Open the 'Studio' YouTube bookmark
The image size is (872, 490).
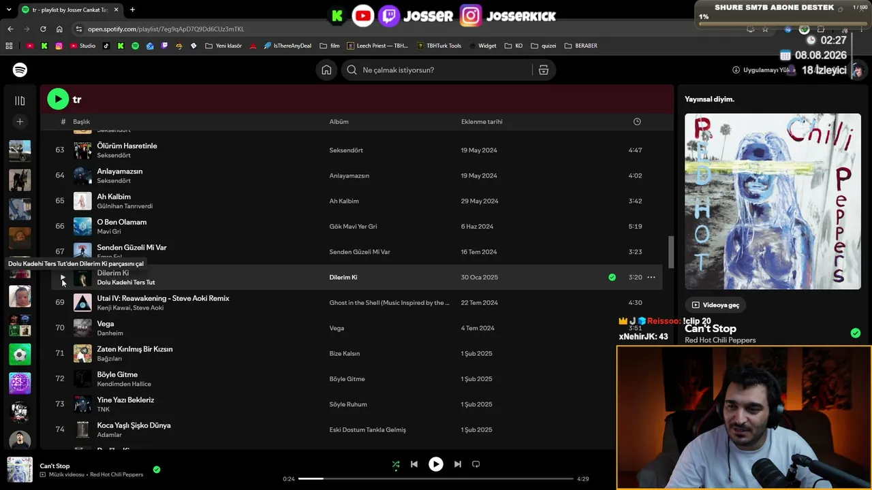[x=82, y=46]
